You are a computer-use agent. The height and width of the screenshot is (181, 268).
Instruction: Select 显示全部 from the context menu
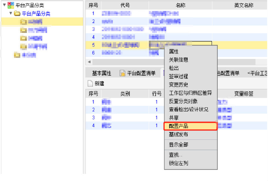(178, 145)
